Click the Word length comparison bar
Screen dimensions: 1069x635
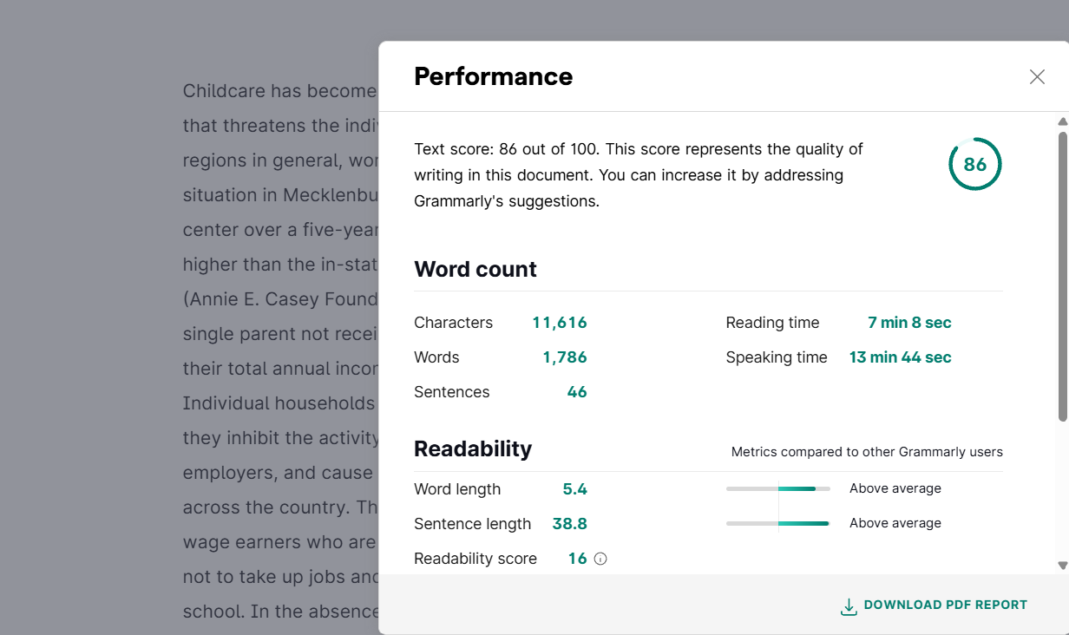[x=778, y=488]
